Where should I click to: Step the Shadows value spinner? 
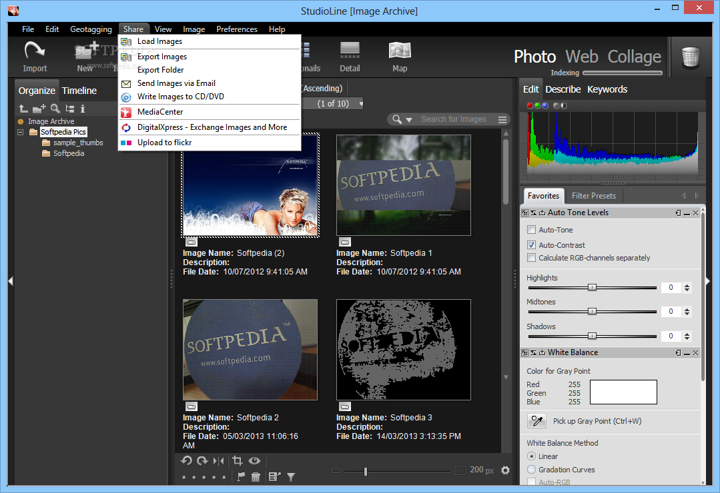[687, 336]
